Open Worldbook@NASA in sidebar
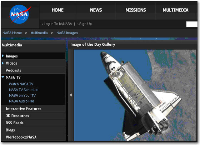The height and width of the screenshot is (145, 200). click(x=21, y=137)
